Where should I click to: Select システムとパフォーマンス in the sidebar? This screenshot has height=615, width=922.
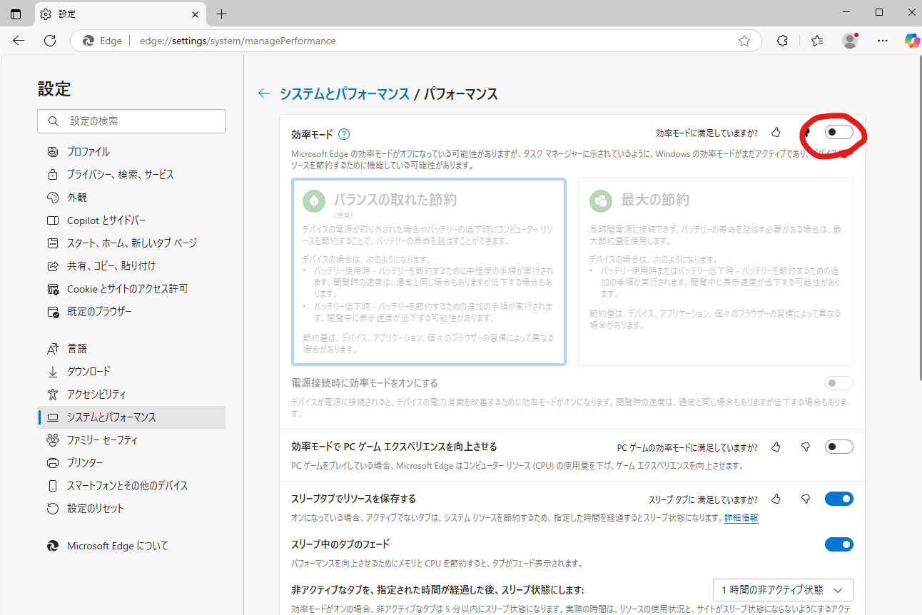coord(131,417)
